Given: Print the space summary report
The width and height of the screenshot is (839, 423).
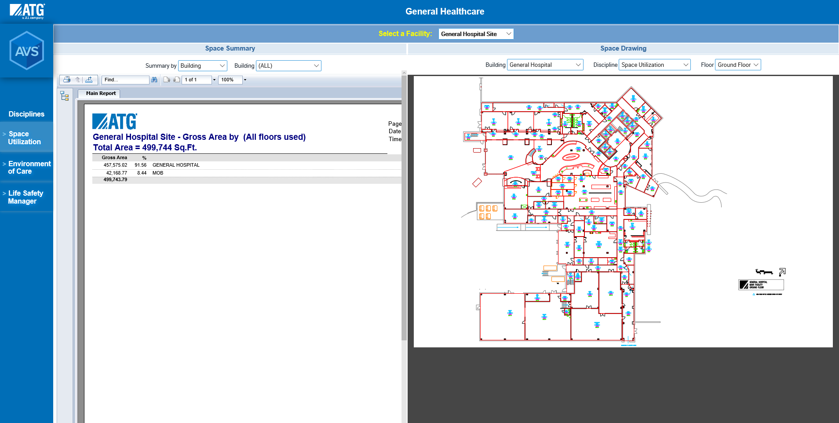Looking at the screenshot, I should point(67,80).
